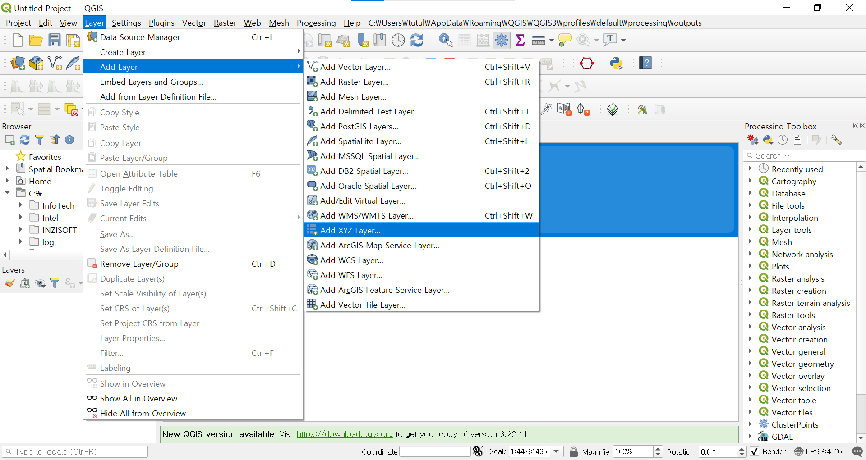The image size is (866, 460).
Task: Focus the Type to locate search field
Action: 75,451
